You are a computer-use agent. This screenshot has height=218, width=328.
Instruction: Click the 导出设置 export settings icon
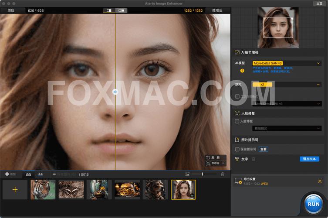pos(238,181)
